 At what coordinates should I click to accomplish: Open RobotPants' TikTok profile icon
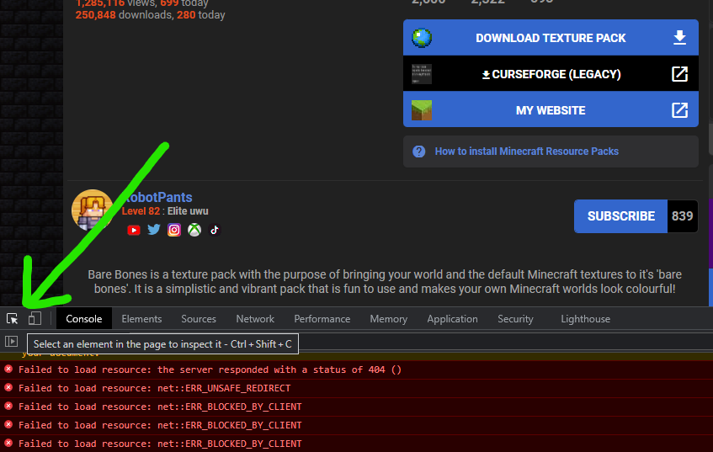pyautogui.click(x=215, y=230)
